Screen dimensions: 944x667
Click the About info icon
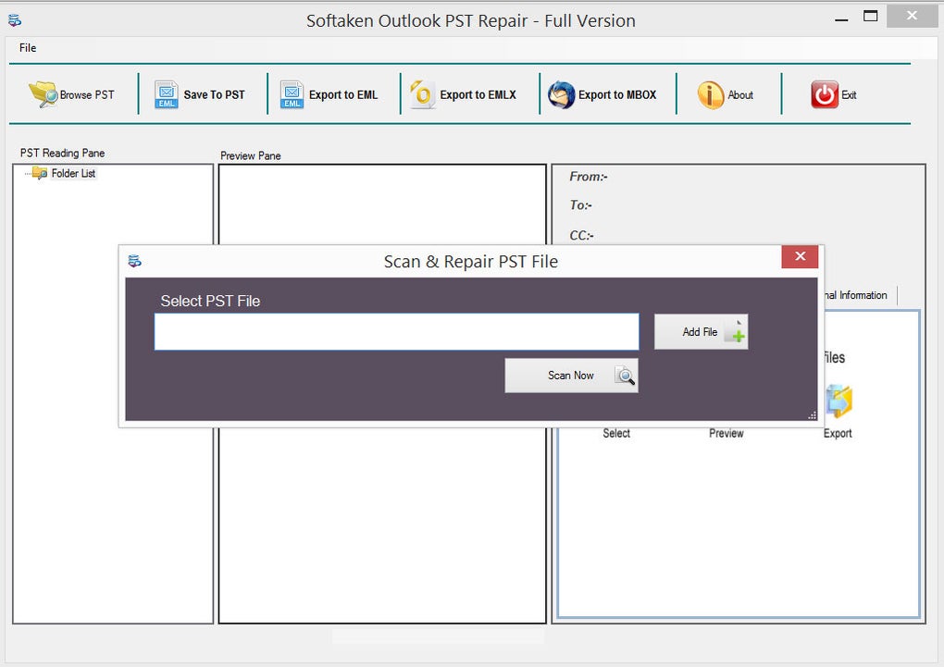711,95
